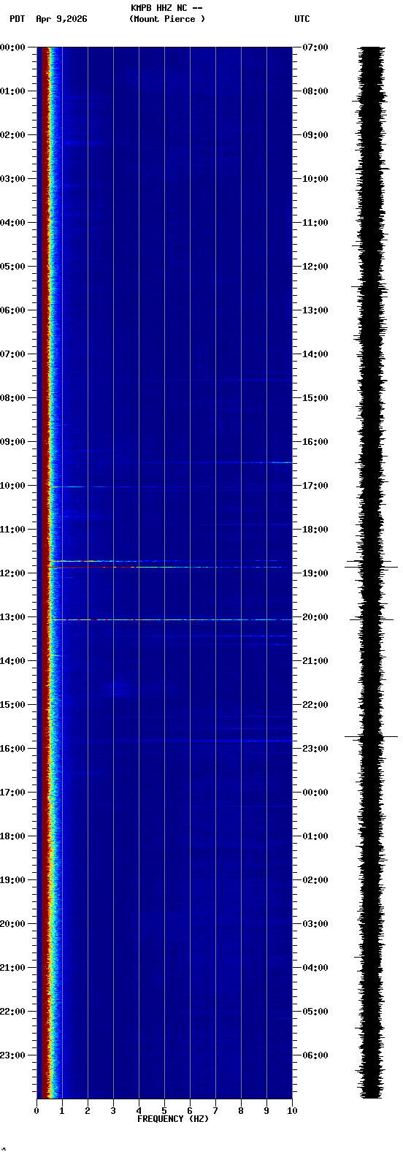The width and height of the screenshot is (403, 1157).
Task: Click the PDT time label '15:00'
Action: [12, 705]
